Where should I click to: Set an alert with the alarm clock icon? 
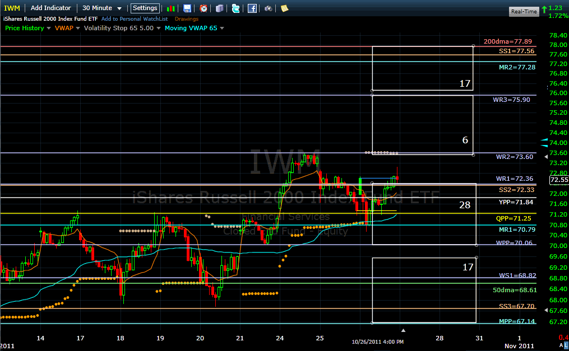click(x=203, y=8)
